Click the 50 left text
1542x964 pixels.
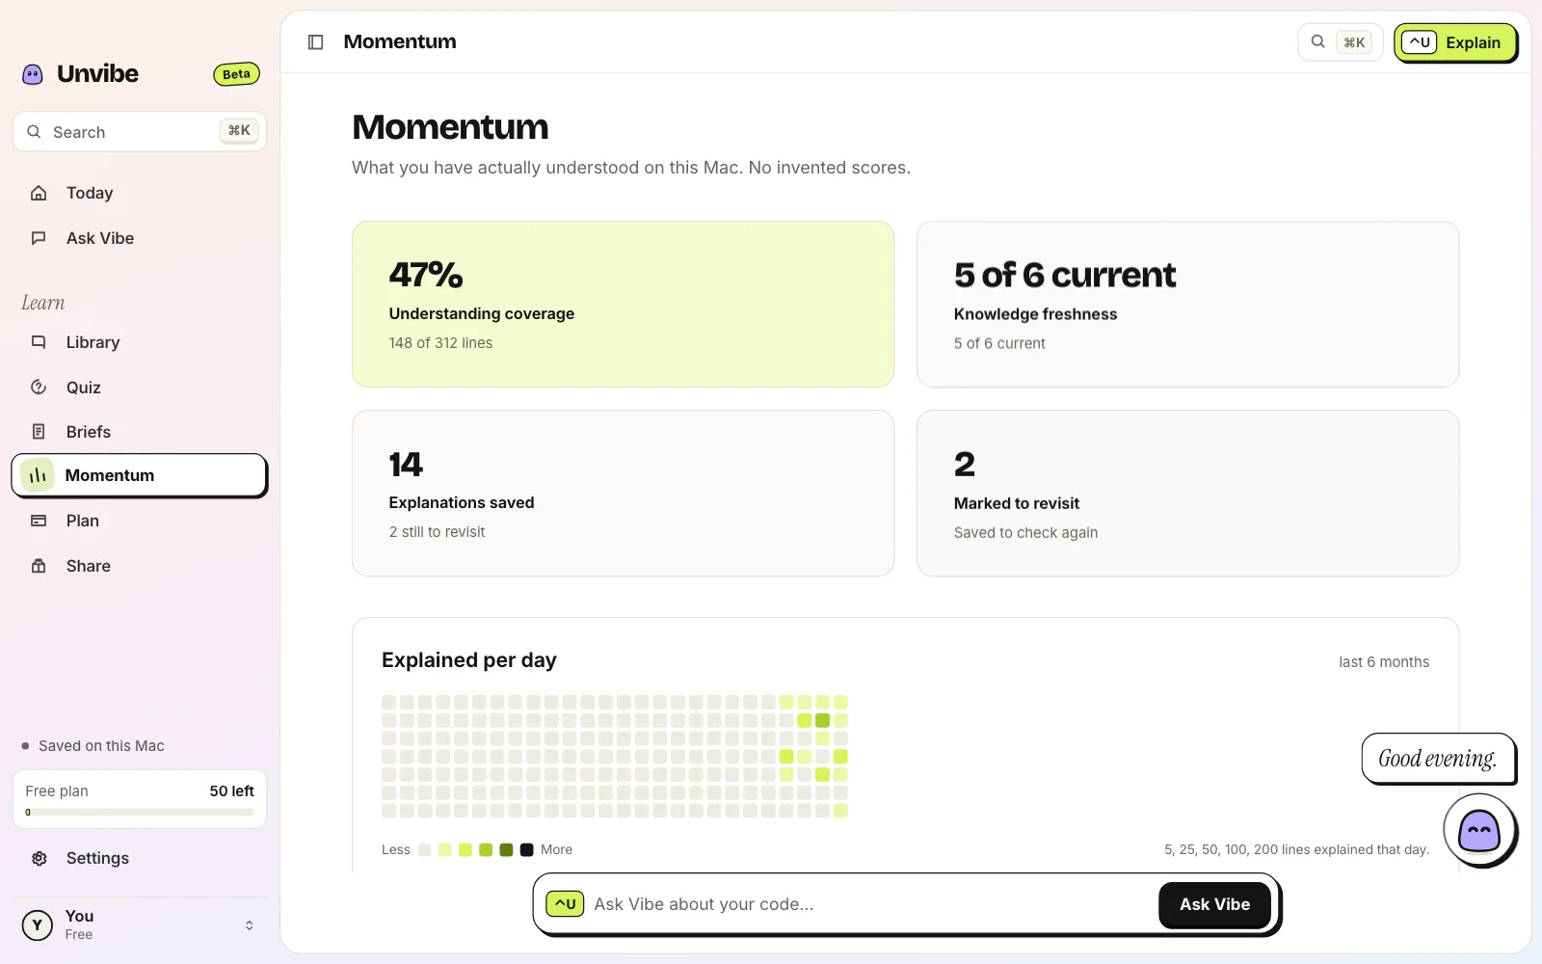click(232, 791)
